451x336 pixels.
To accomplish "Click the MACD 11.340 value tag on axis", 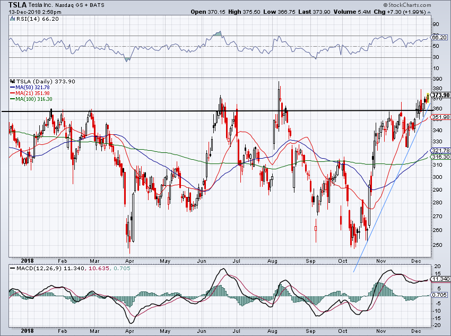I will click(441, 279).
